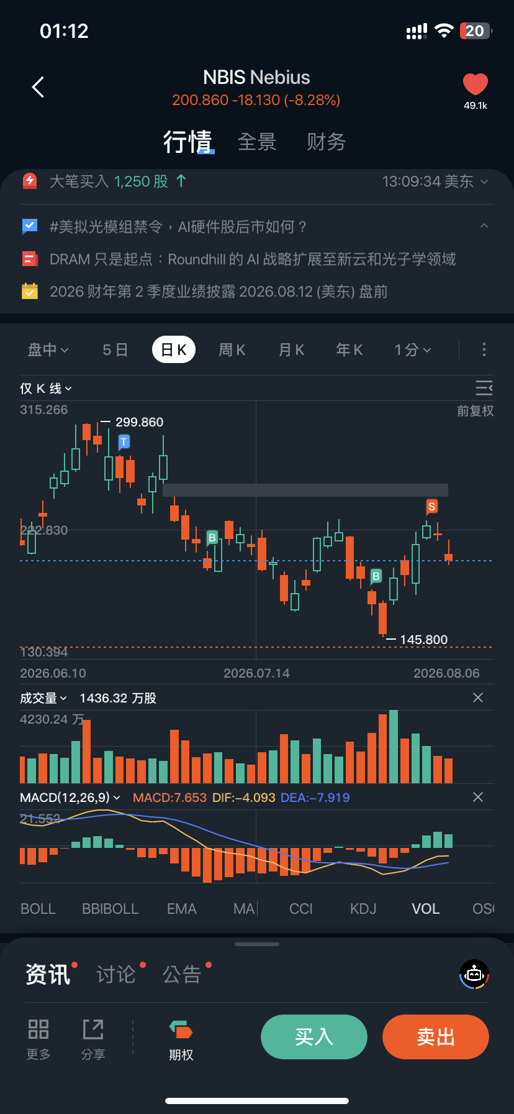
Task: Open the chart list settings icon
Action: 484,388
